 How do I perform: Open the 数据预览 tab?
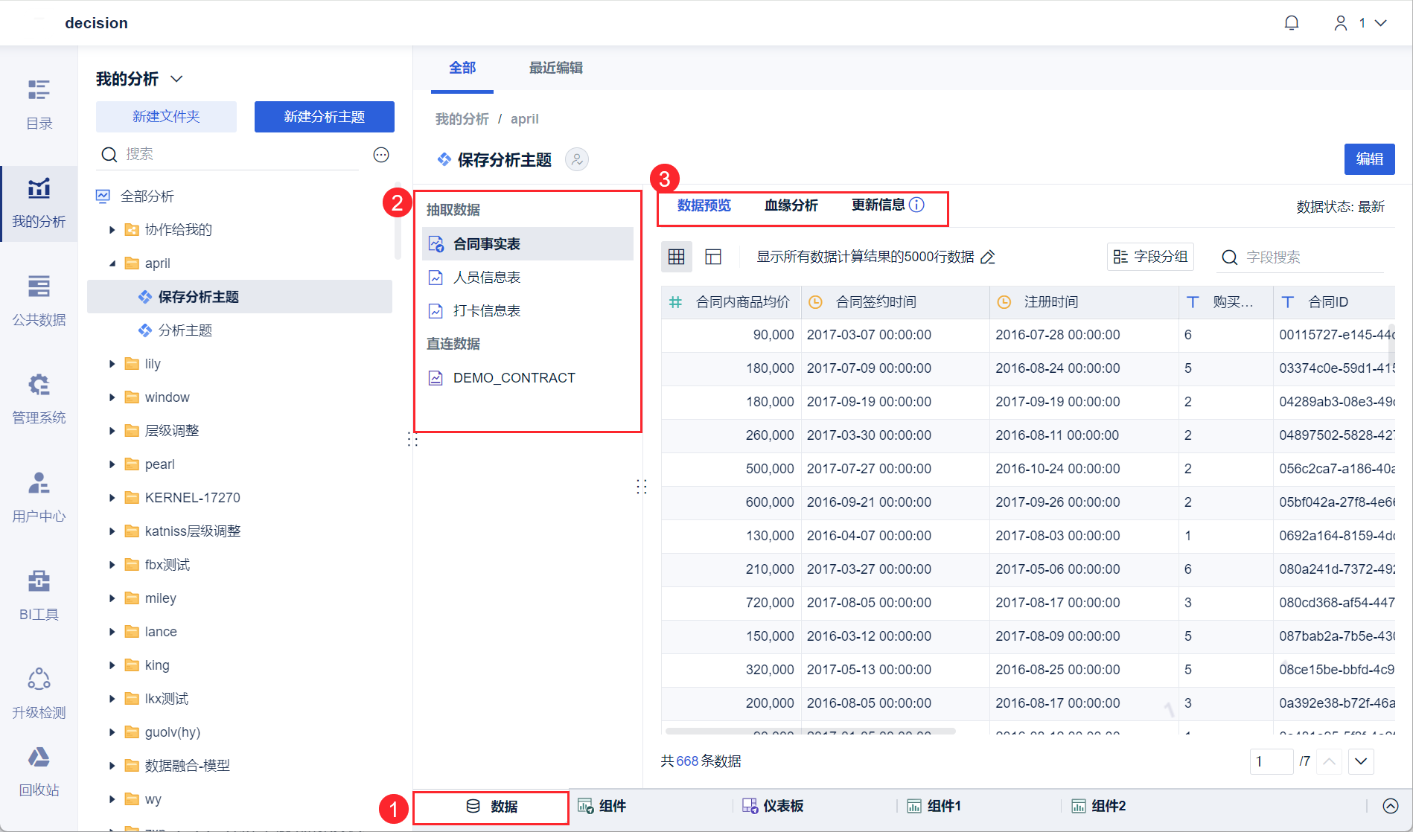pyautogui.click(x=704, y=205)
